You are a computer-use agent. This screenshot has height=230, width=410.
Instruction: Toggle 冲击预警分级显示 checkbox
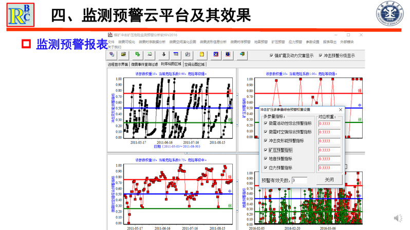321,56
